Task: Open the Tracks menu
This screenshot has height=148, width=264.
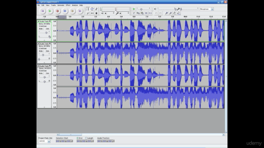Action: [53, 5]
